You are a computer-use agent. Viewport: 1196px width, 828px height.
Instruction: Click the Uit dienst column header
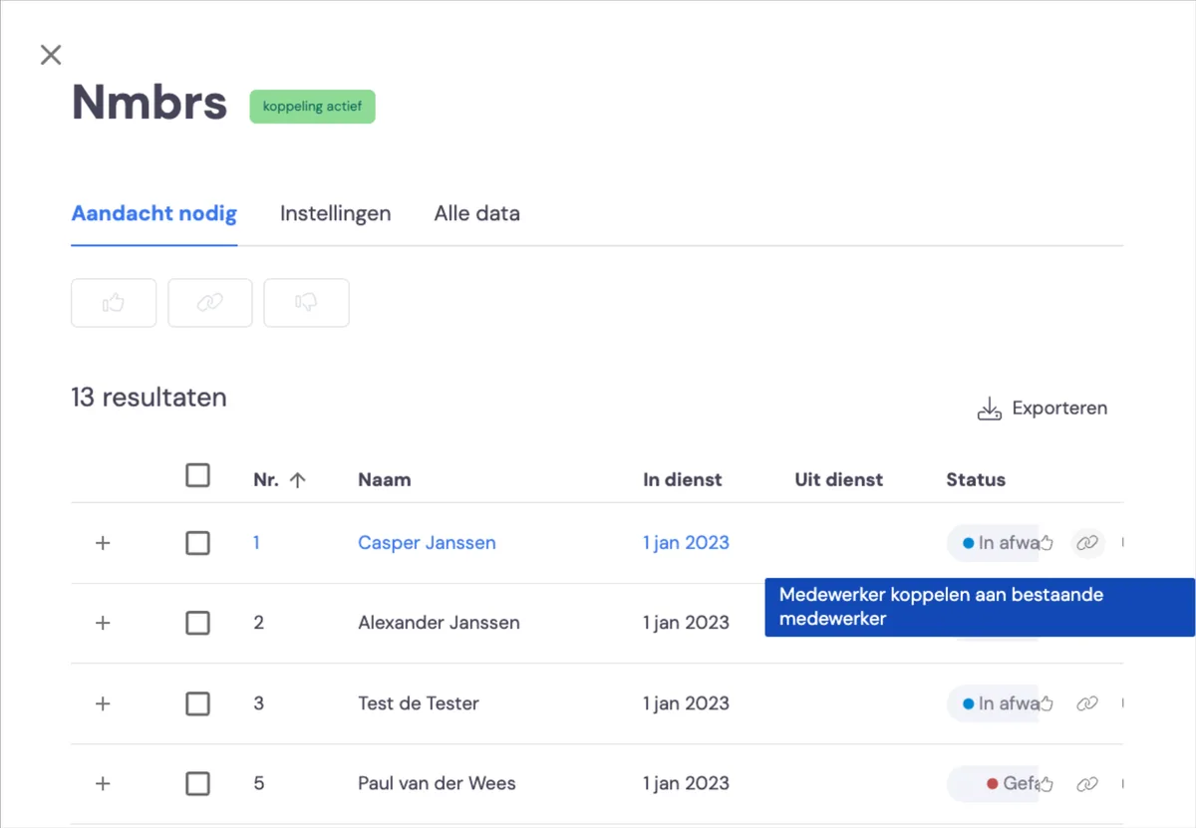pos(839,479)
